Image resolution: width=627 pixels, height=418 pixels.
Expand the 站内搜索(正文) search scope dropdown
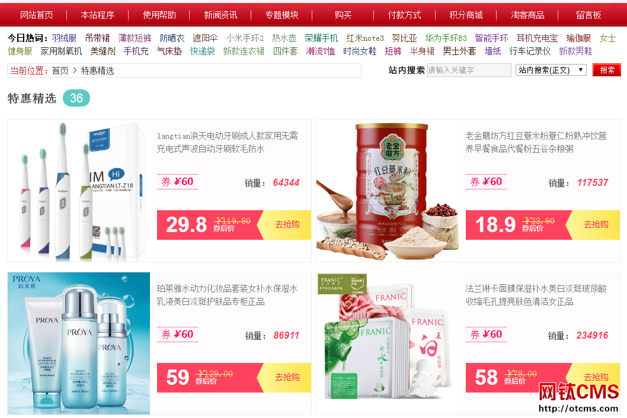(x=551, y=70)
